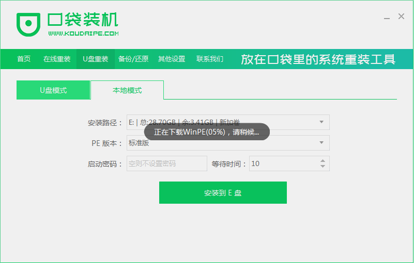Go to 在线重装 section

click(57, 59)
